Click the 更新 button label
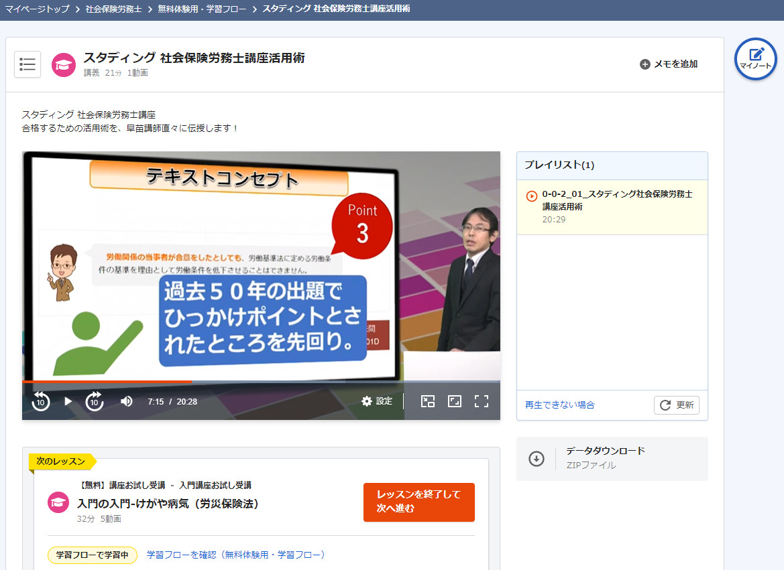Viewport: 784px width, 570px height. 685,405
